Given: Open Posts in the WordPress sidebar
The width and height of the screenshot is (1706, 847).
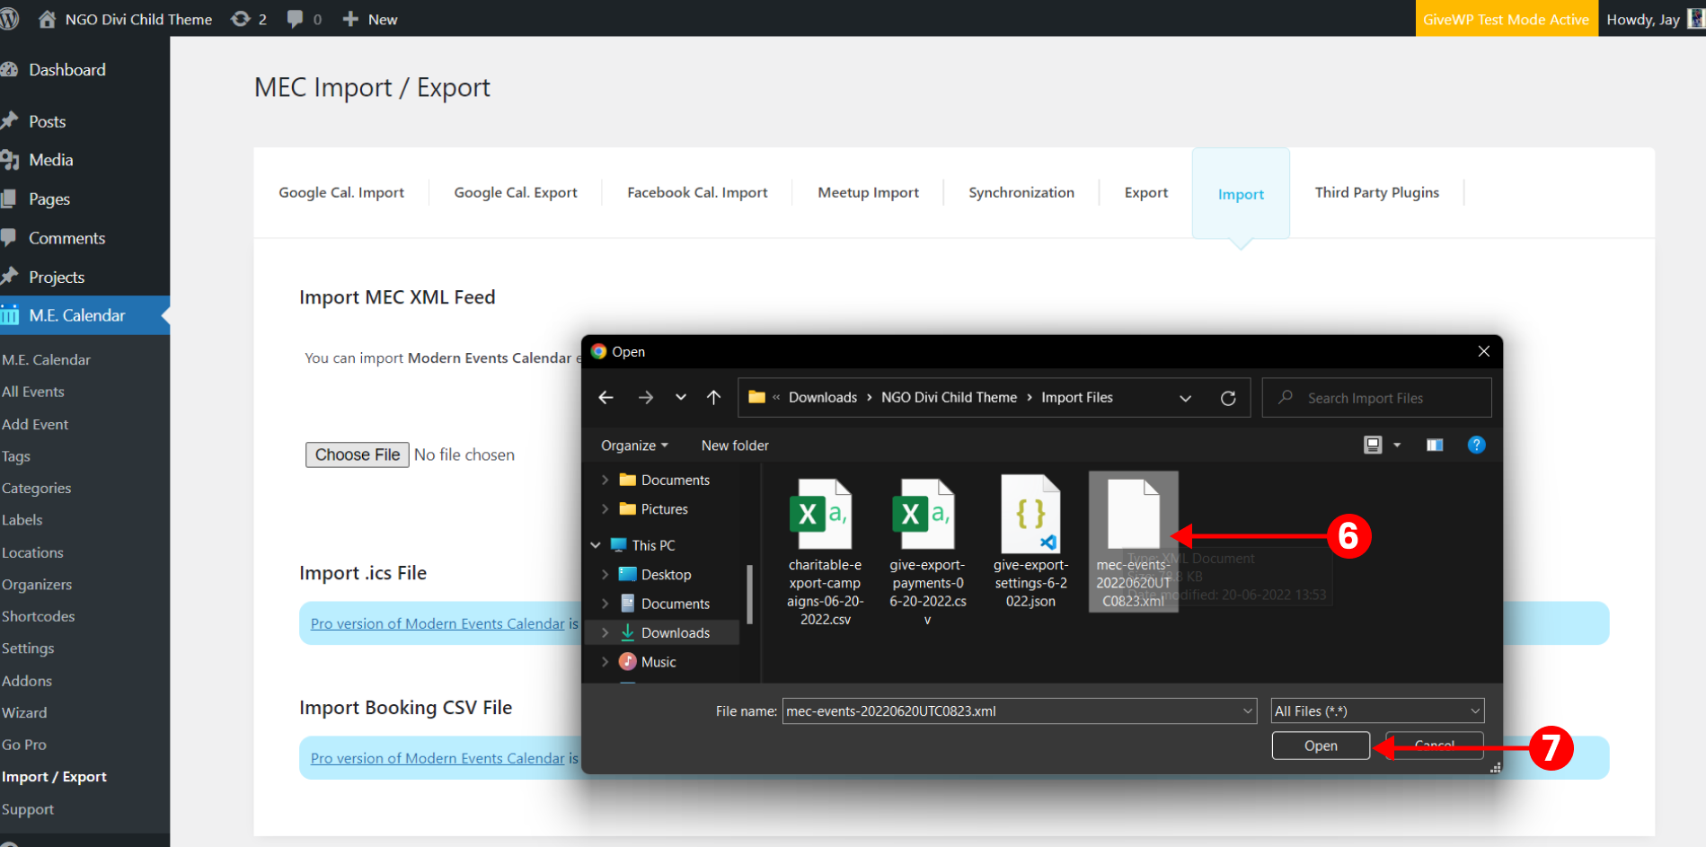Looking at the screenshot, I should 47,121.
